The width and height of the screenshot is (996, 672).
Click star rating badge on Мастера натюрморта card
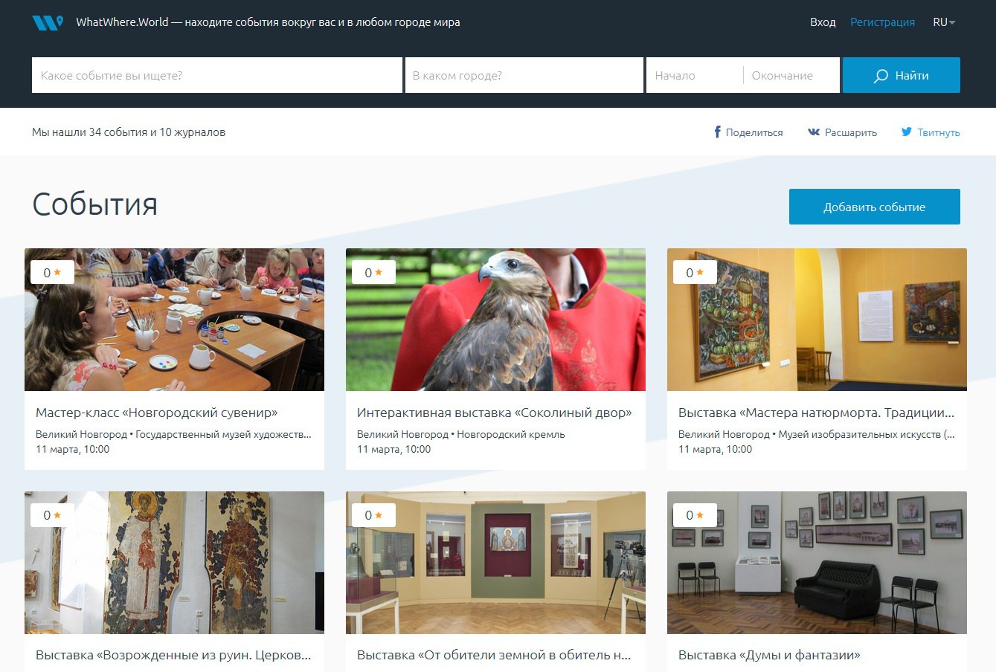point(694,273)
